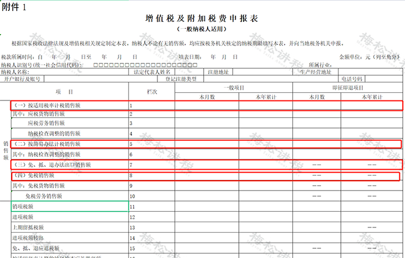The image size is (405, 258).
Task: Select cell with row number 1
Action: pos(152,106)
